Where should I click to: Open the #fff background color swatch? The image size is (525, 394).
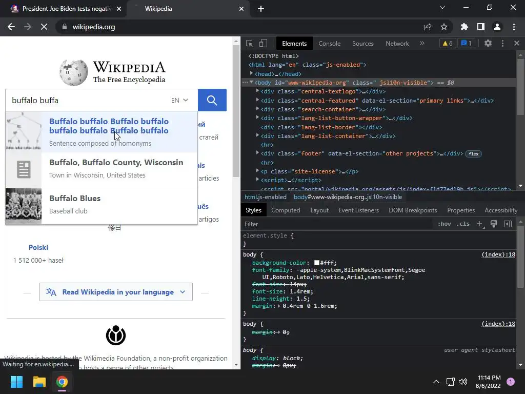[317, 263]
